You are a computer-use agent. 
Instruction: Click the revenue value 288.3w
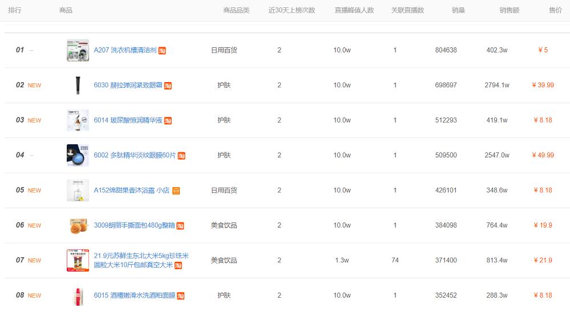pyautogui.click(x=497, y=295)
